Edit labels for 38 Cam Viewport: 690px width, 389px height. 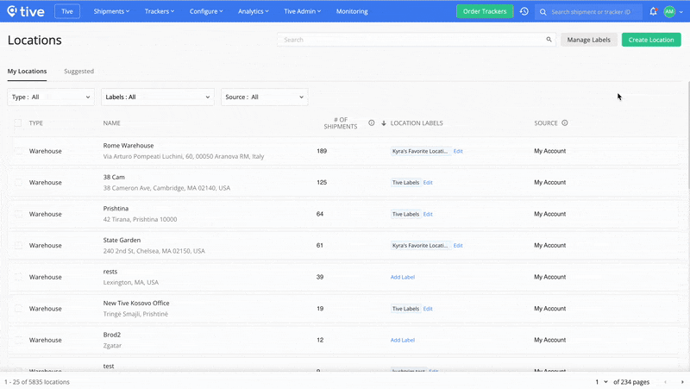coord(428,182)
